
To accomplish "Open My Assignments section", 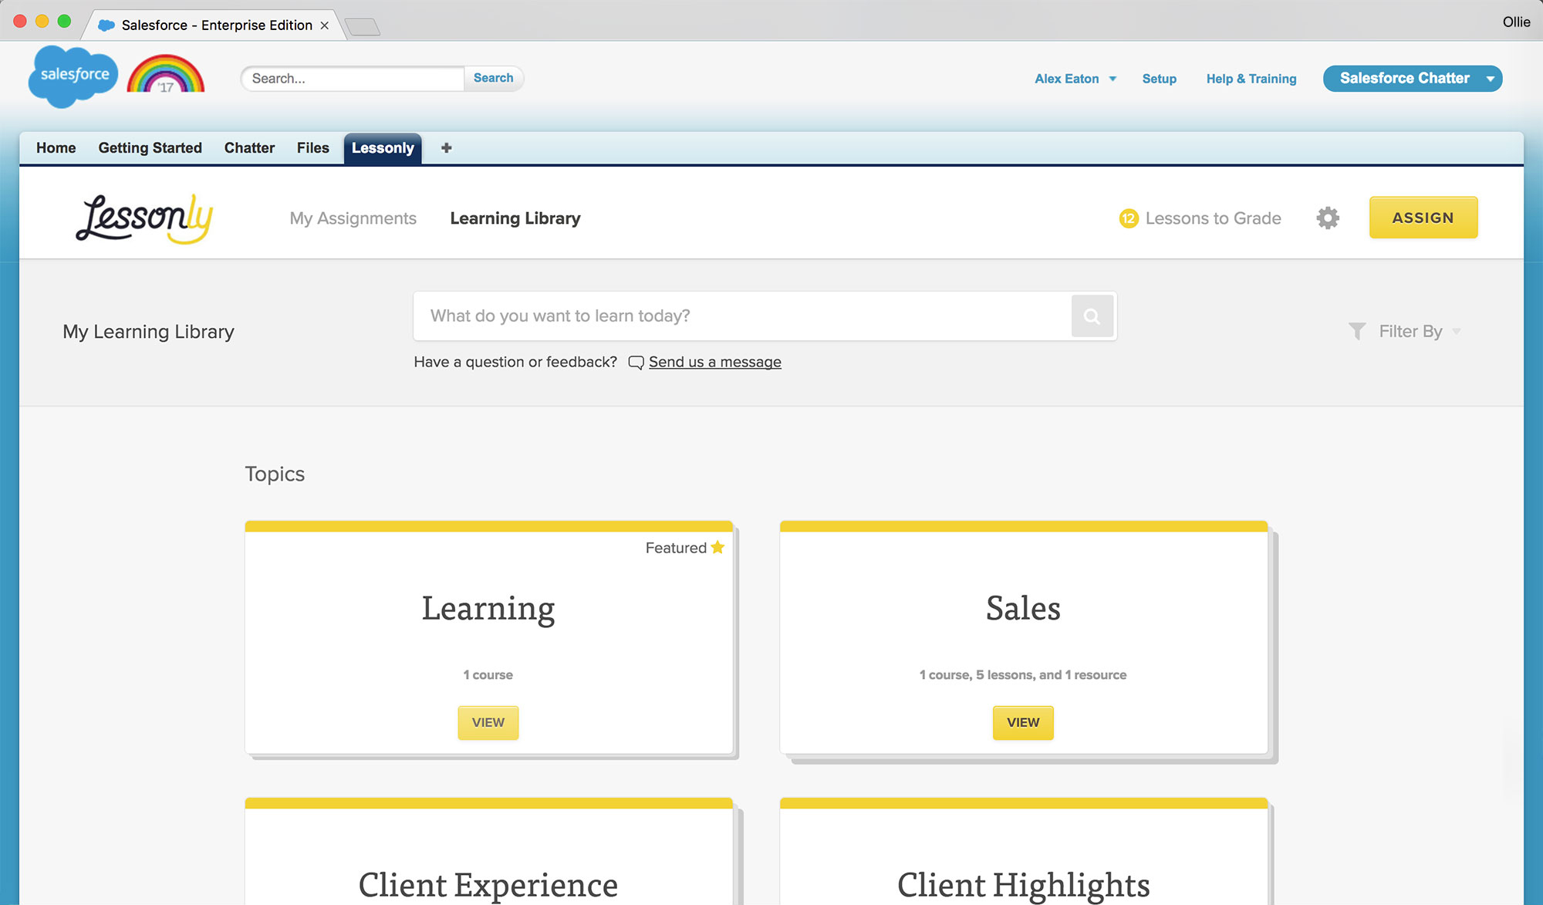I will pyautogui.click(x=353, y=218).
